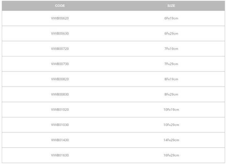Pick product code VVVB01020
The image size is (226, 164).
(60, 110)
